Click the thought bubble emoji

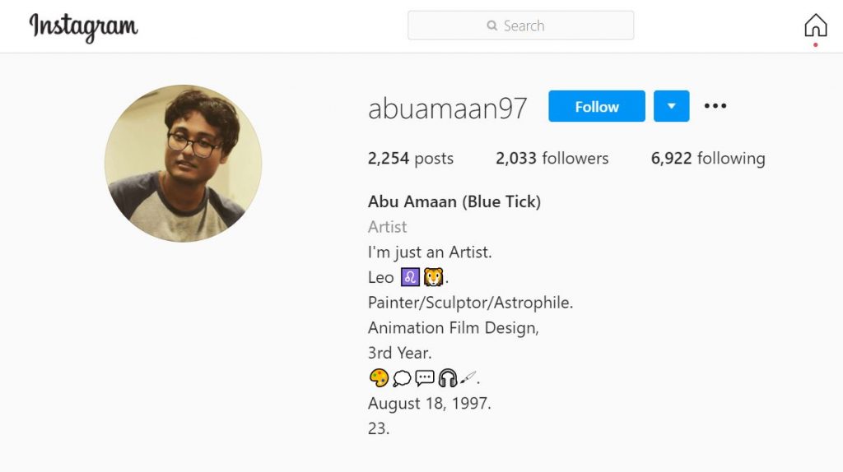tap(402, 378)
